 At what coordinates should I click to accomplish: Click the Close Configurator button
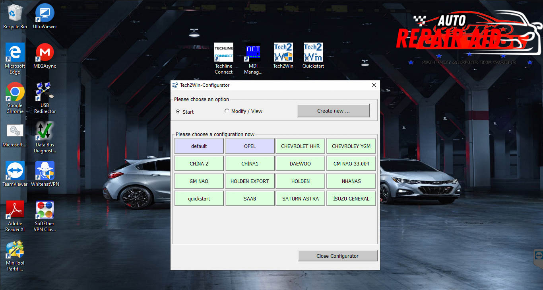(x=337, y=256)
